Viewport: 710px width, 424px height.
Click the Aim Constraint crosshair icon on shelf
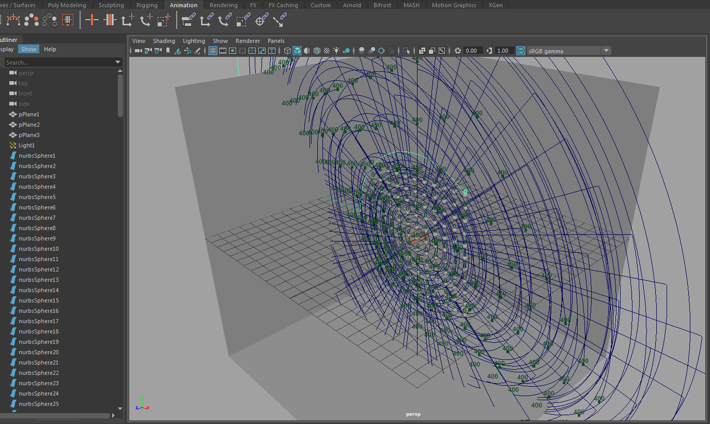pyautogui.click(x=262, y=20)
